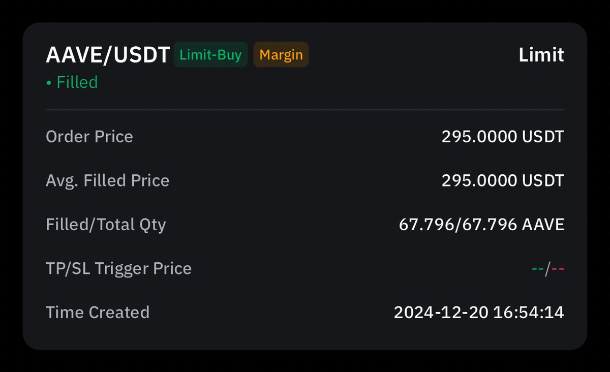Select the Limit-Buy tag
This screenshot has height=372, width=610.
(x=210, y=54)
